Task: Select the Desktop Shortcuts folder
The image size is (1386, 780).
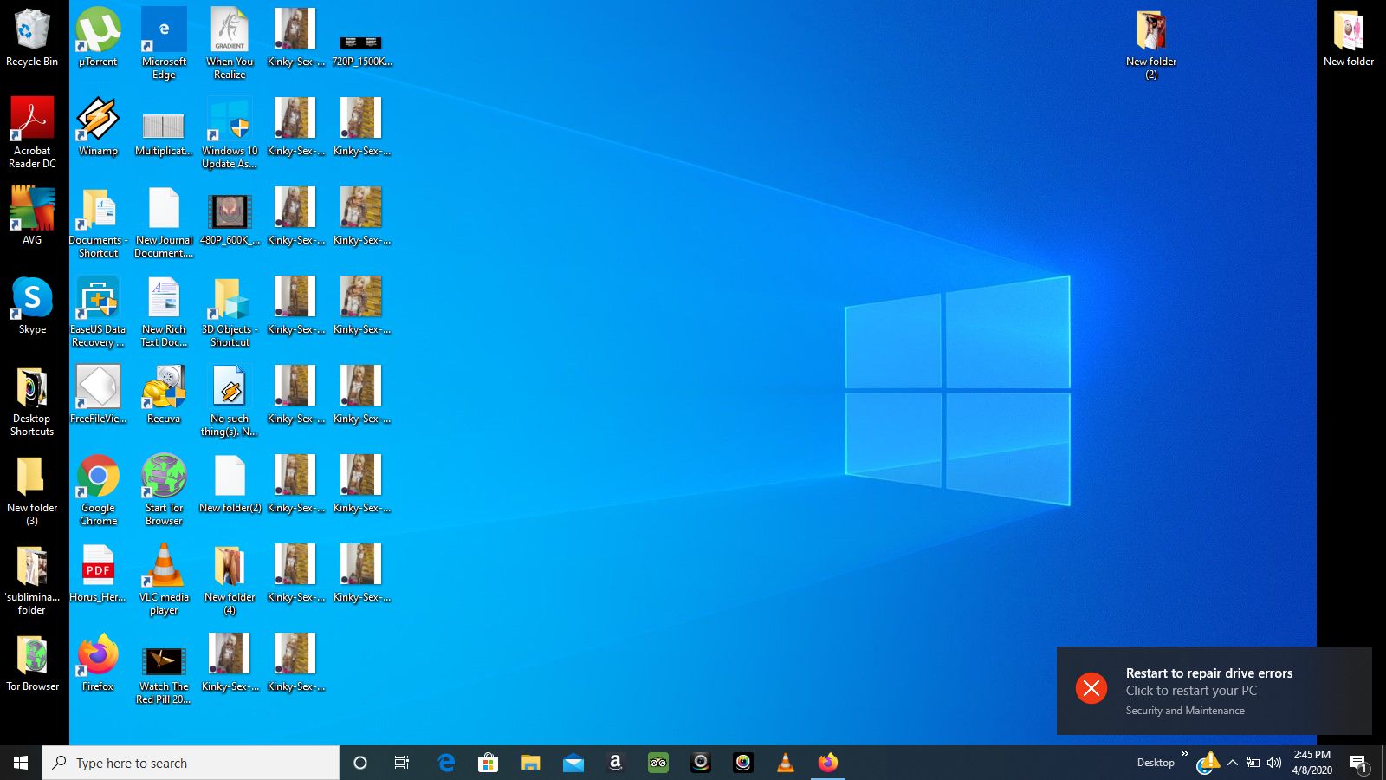Action: click(x=32, y=400)
